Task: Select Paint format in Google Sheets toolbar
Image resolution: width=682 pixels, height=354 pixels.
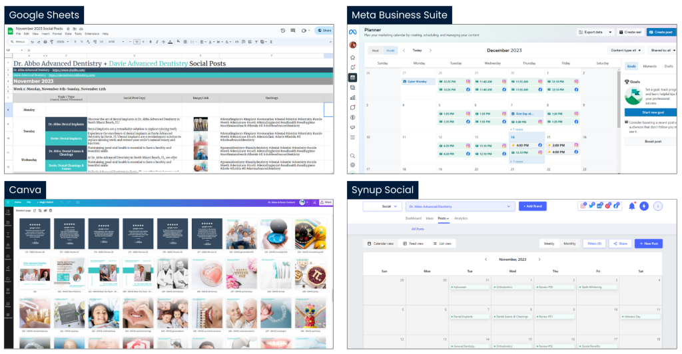Action: click(x=52, y=42)
